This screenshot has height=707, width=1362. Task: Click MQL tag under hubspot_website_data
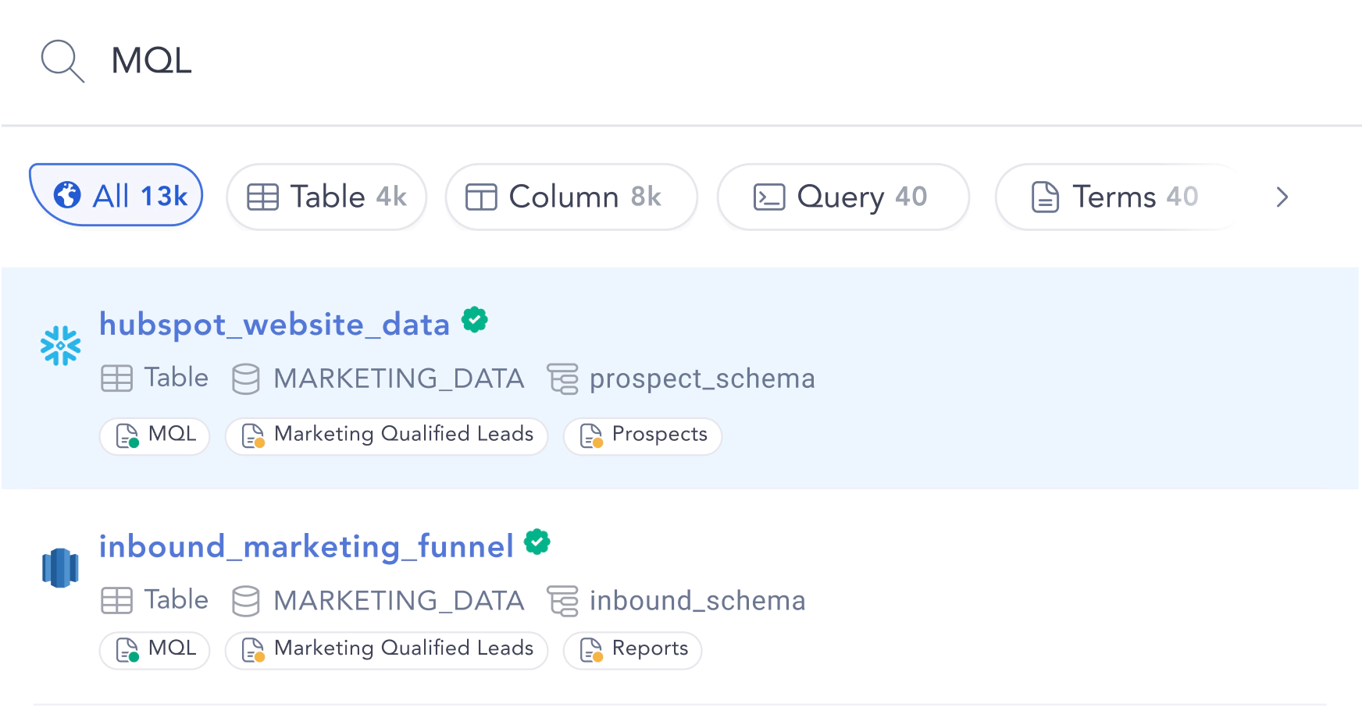pyautogui.click(x=155, y=435)
